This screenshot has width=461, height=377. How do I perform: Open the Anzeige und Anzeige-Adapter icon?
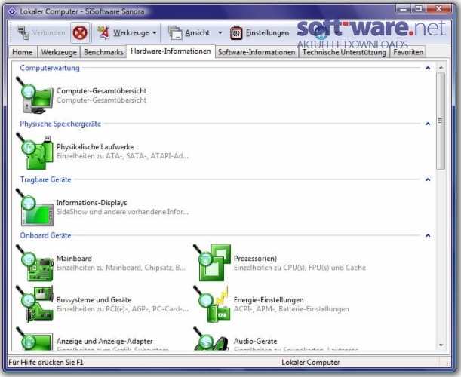coord(35,339)
